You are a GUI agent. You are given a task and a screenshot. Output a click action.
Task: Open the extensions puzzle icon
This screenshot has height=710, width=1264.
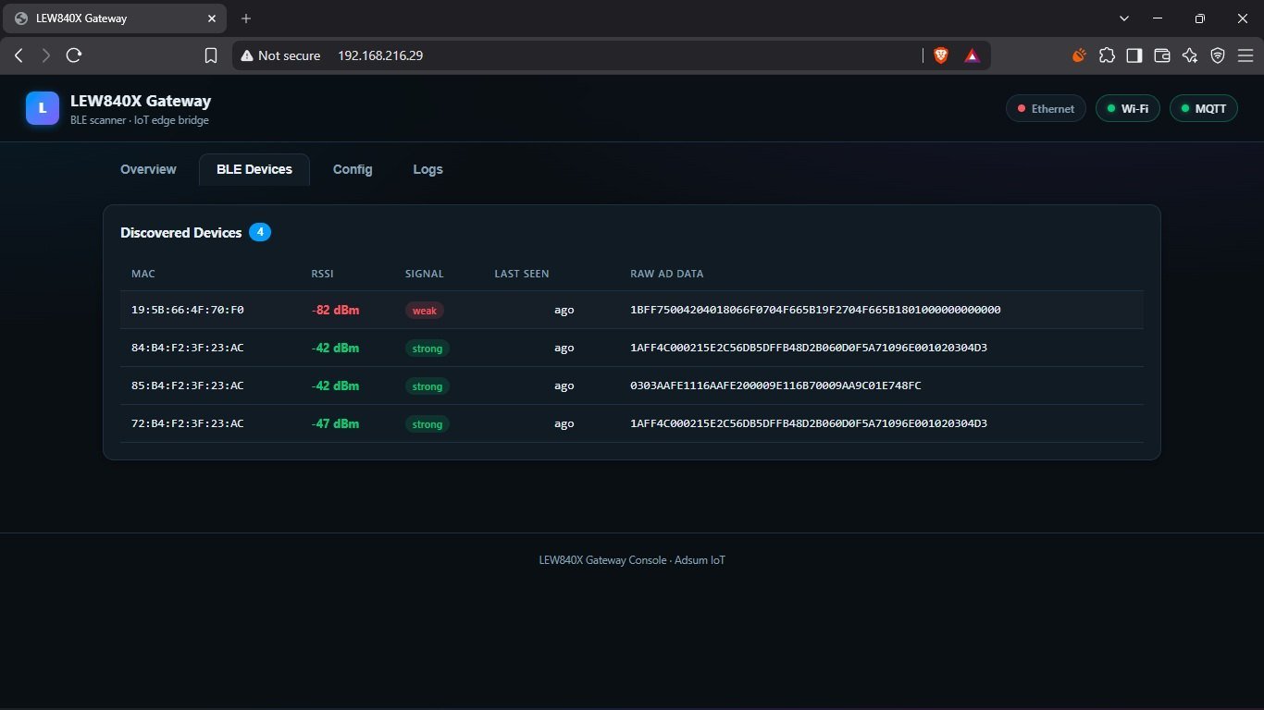[1107, 55]
